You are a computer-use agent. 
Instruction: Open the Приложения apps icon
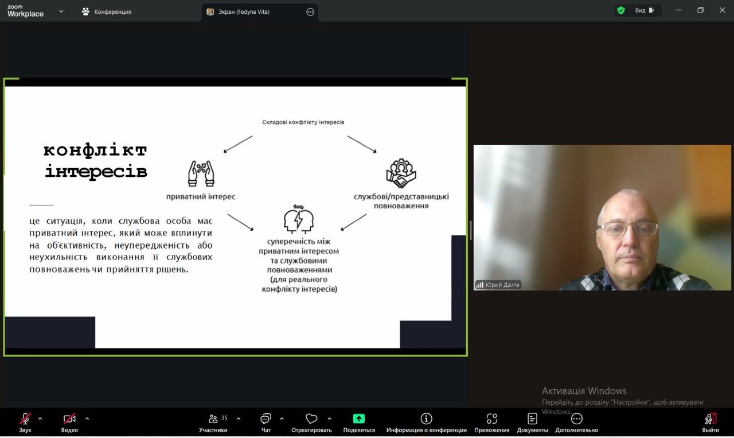[x=491, y=419]
